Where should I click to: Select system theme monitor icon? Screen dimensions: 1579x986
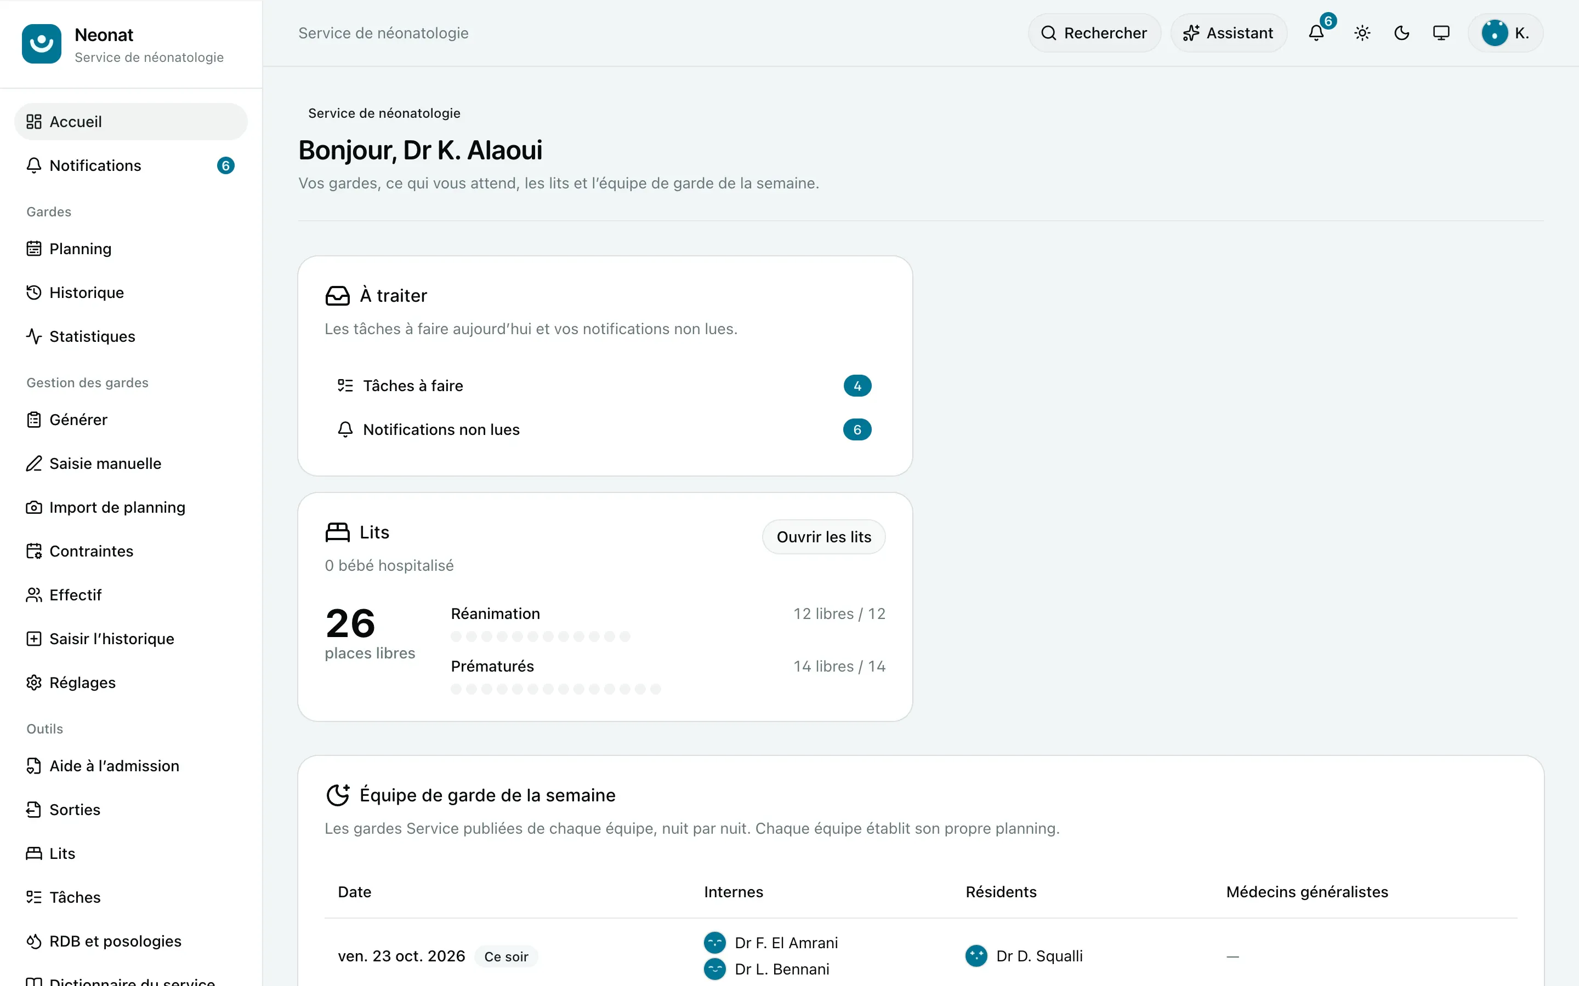pos(1441,33)
